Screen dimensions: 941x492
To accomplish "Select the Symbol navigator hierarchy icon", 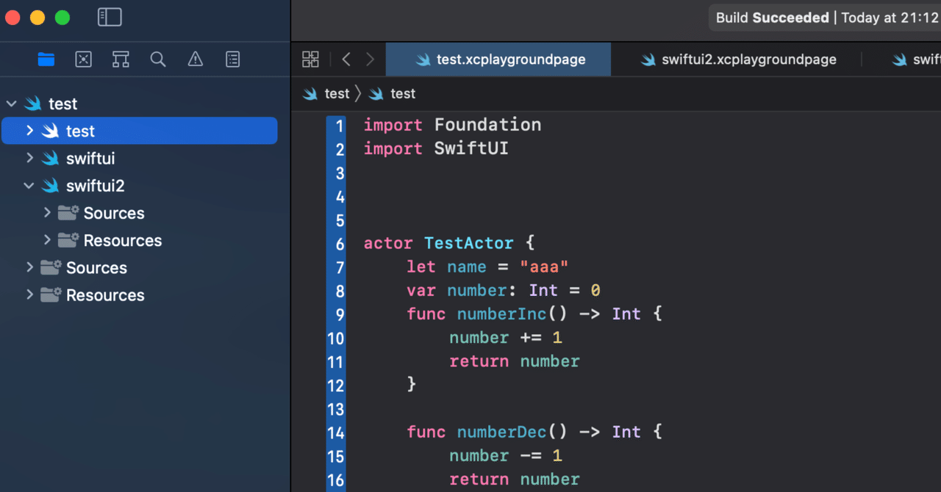I will tap(121, 59).
